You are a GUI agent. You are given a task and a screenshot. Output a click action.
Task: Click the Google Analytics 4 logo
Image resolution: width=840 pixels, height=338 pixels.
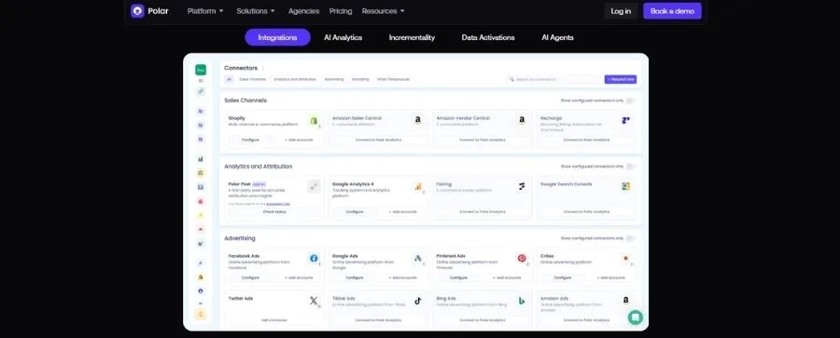tap(418, 186)
